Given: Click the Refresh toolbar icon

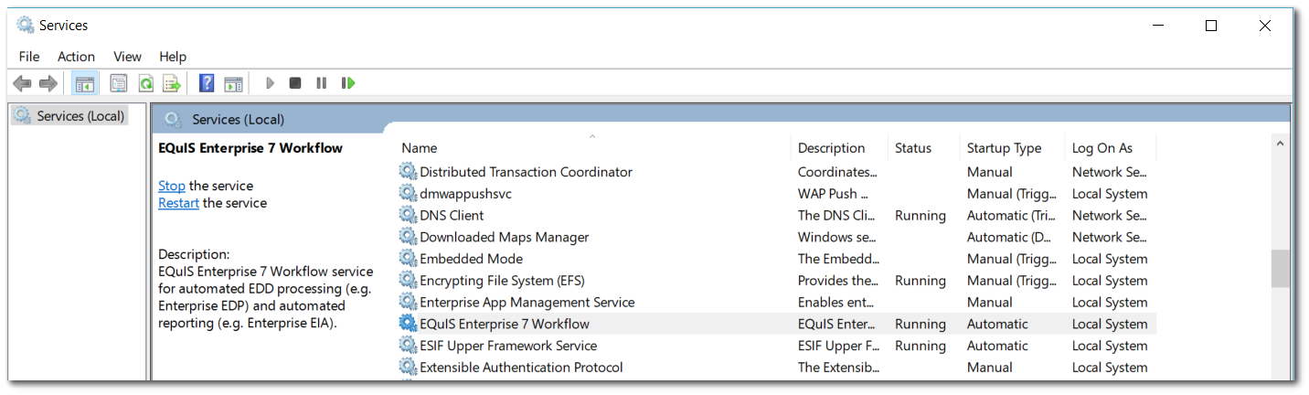Looking at the screenshot, I should click(x=145, y=83).
